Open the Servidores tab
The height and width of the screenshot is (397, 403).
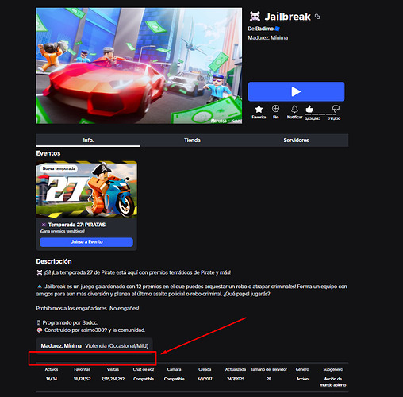pos(296,141)
